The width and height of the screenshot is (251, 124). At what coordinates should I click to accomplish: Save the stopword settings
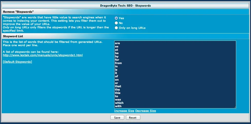[117, 118]
